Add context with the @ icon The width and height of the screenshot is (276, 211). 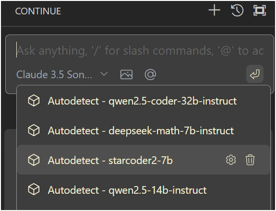click(150, 74)
